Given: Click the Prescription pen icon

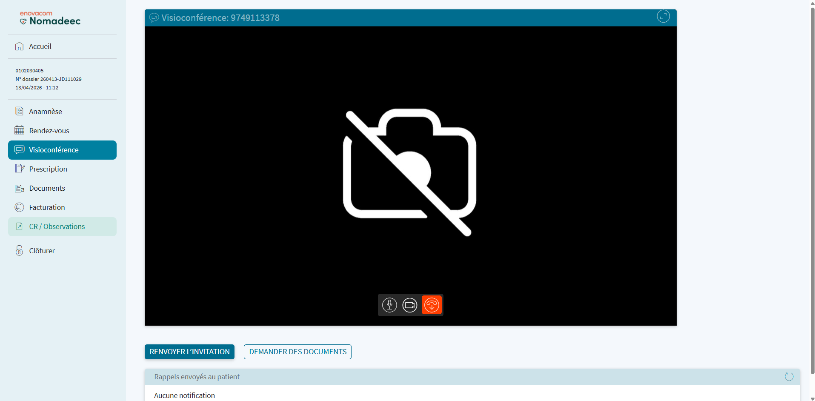Looking at the screenshot, I should [x=20, y=169].
